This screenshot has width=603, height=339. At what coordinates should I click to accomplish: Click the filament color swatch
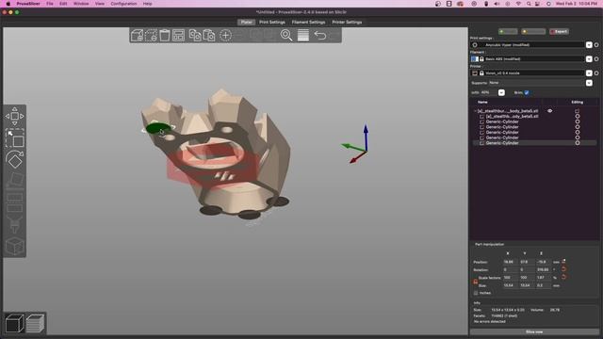pyautogui.click(x=475, y=59)
